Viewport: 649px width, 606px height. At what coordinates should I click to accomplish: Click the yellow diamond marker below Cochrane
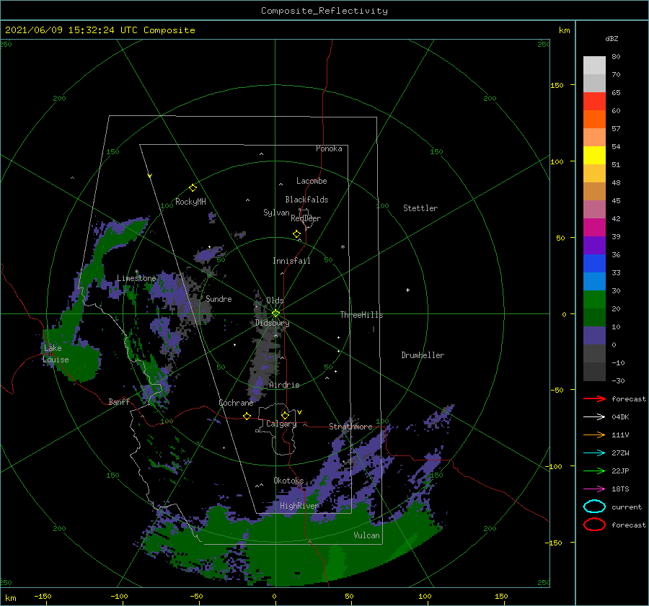coord(247,416)
